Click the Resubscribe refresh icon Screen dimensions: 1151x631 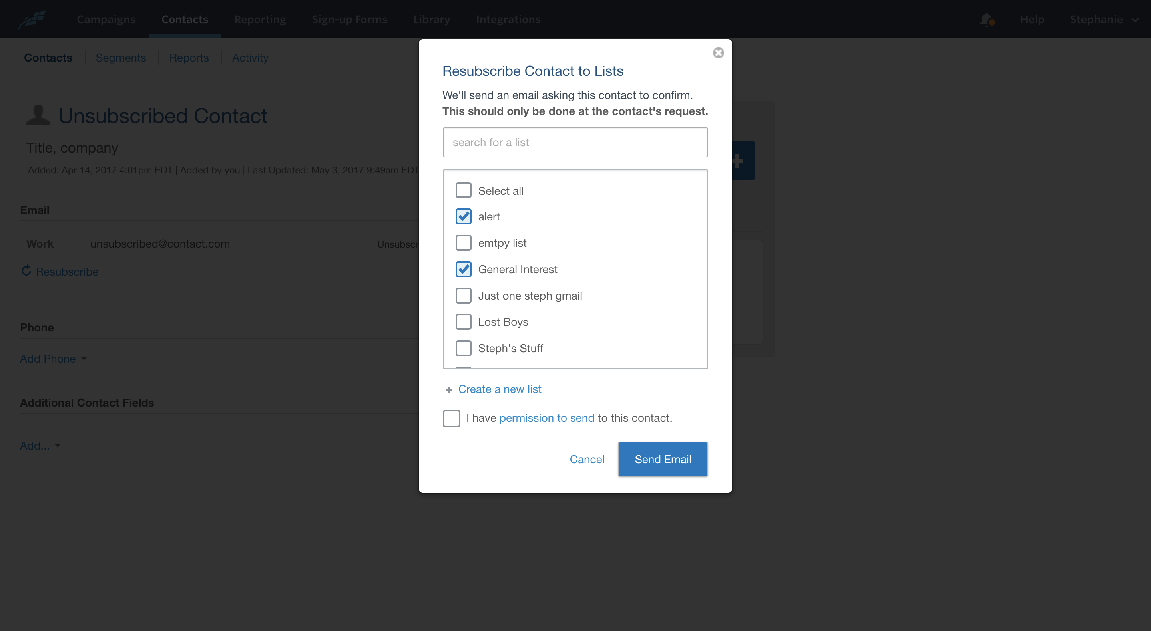[x=26, y=271]
